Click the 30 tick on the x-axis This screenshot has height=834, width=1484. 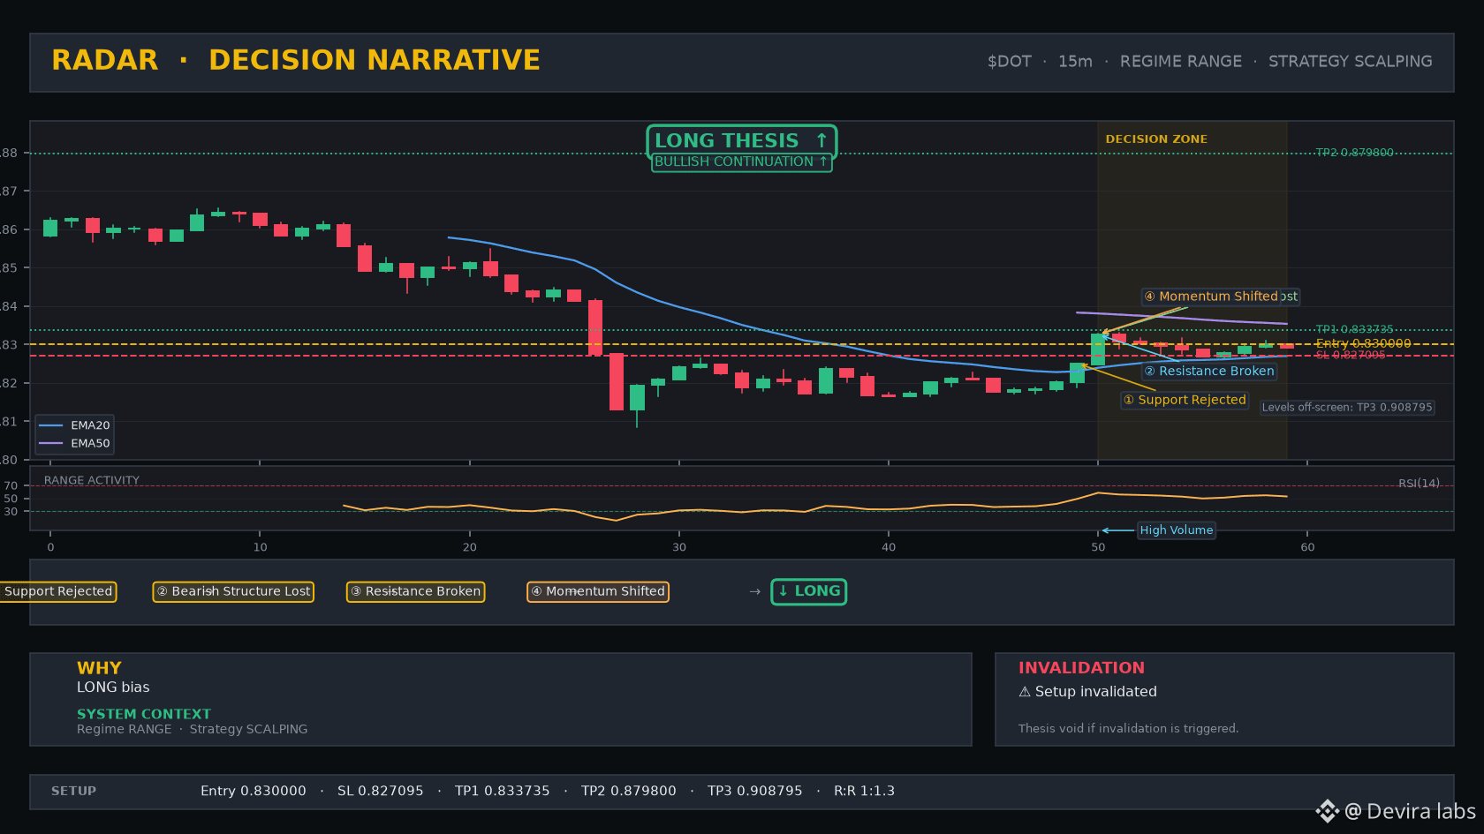679,547
